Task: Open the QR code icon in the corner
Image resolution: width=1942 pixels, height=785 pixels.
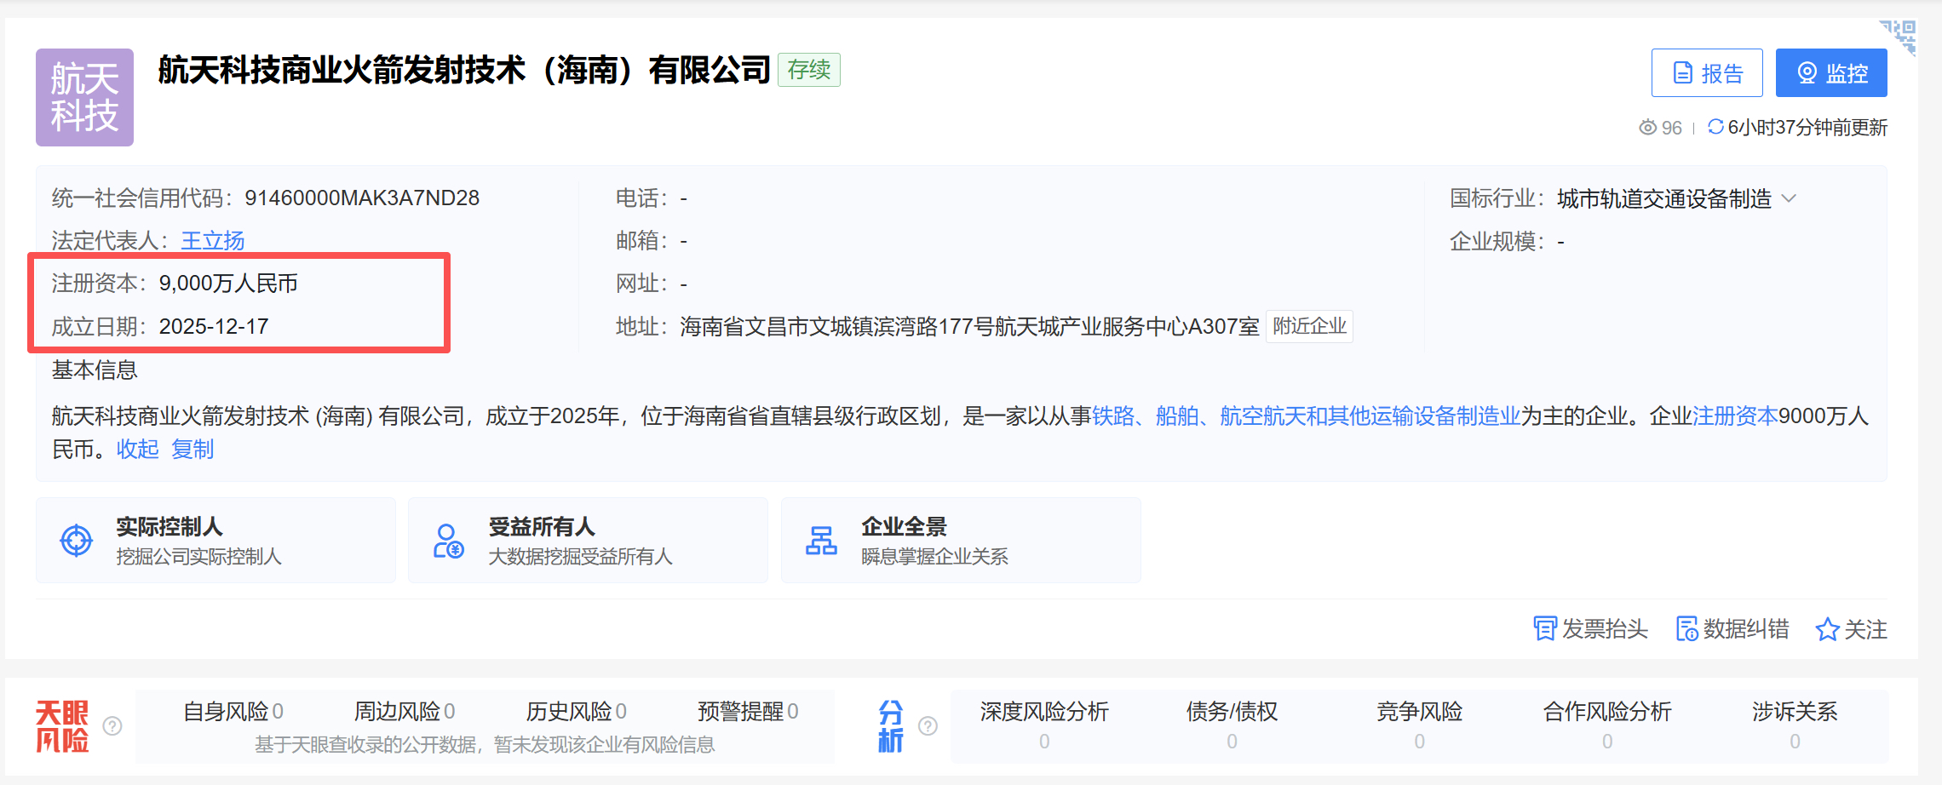Action: pyautogui.click(x=1899, y=37)
